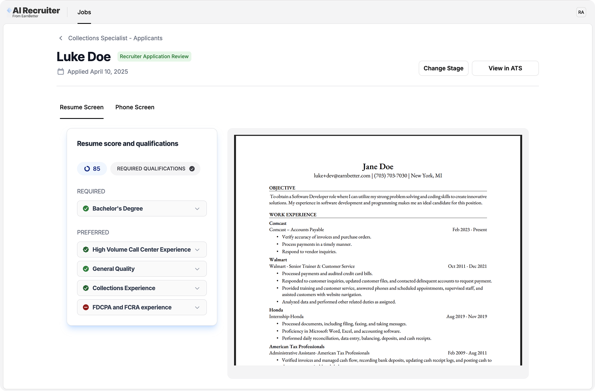
Task: Click the 85 resume score pill
Action: (x=92, y=169)
